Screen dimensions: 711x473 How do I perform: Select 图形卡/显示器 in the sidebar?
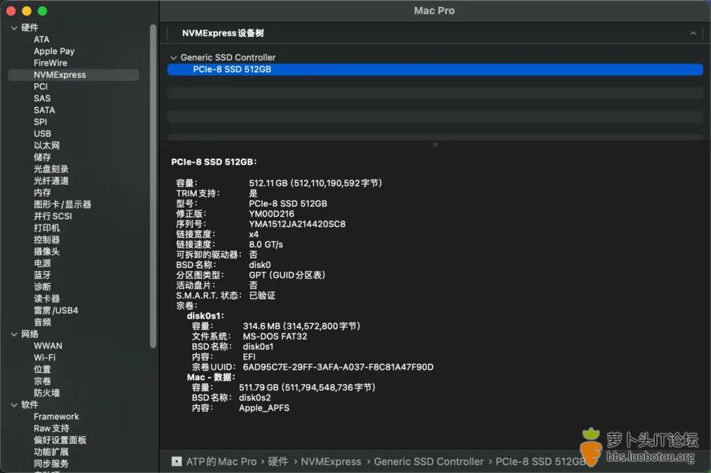63,204
